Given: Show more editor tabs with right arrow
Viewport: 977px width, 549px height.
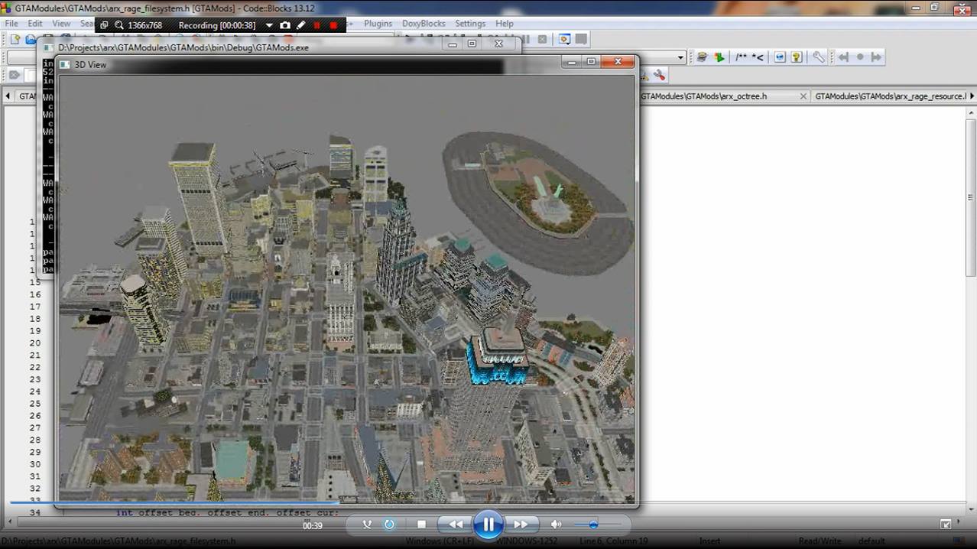Looking at the screenshot, I should coord(972,96).
